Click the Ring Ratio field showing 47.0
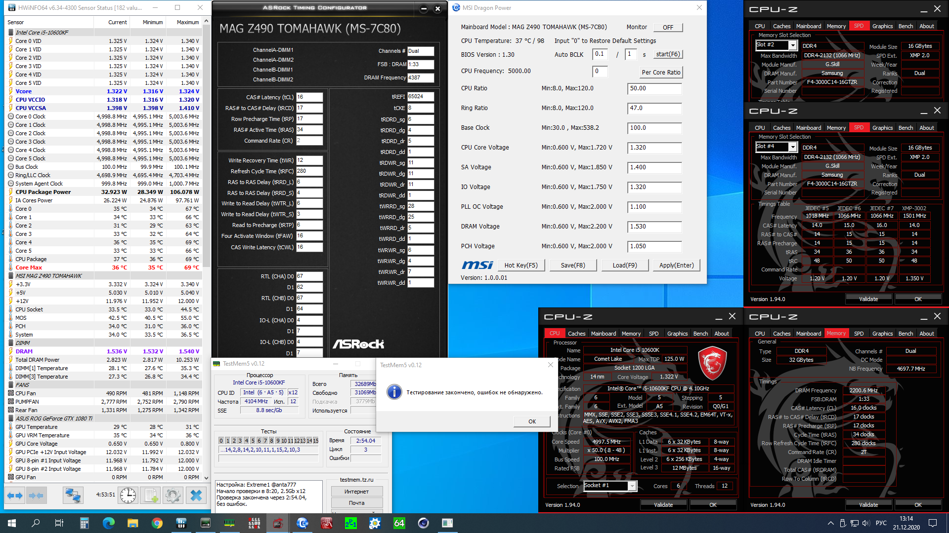 click(x=654, y=109)
